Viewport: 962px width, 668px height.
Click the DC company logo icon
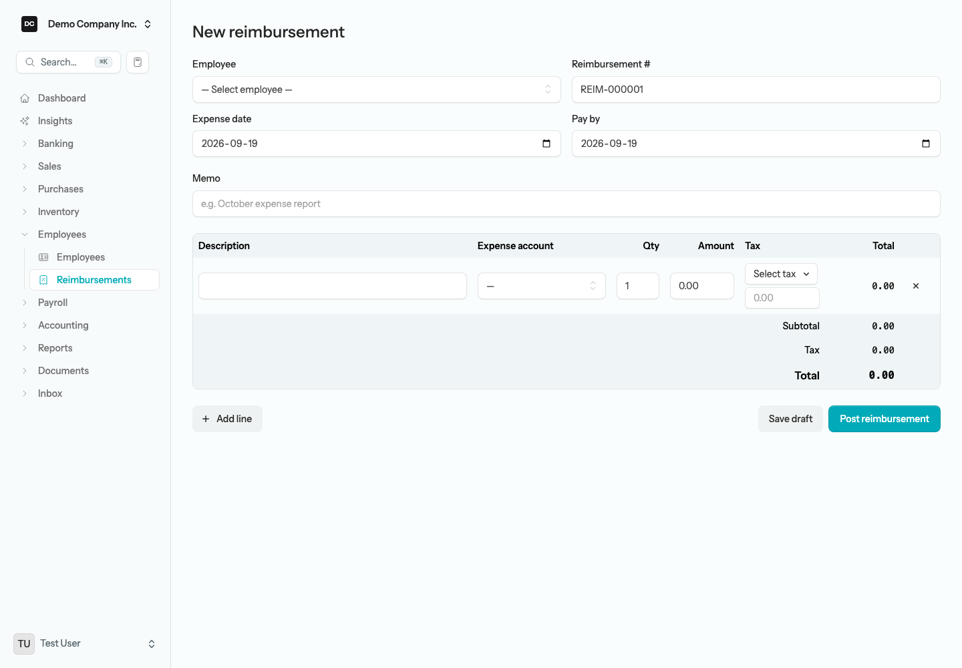(x=29, y=24)
